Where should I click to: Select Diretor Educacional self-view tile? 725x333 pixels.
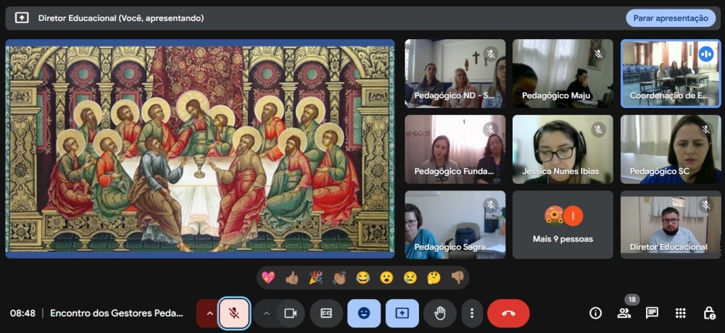point(671,225)
